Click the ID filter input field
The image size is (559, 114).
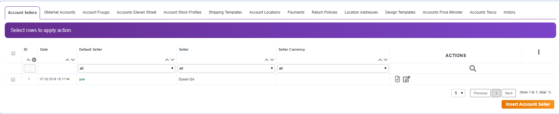[30, 68]
